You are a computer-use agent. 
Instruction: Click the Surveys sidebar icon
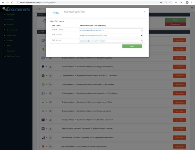click(5, 19)
